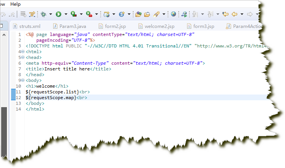The image size is (285, 168).
Task: Click the closing </head> tag
Action: pos(35,75)
